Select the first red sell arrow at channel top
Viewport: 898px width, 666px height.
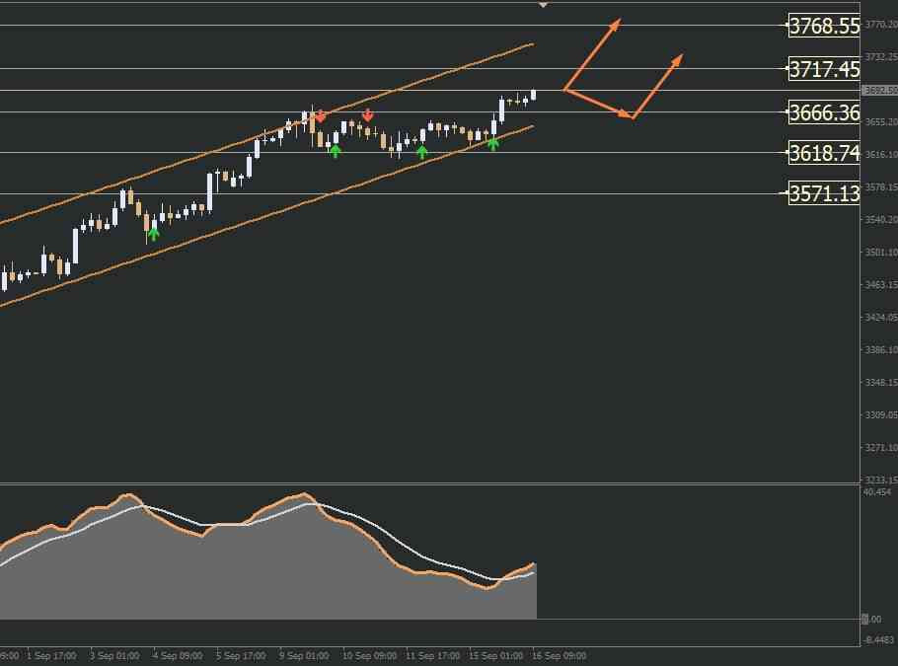[x=320, y=116]
